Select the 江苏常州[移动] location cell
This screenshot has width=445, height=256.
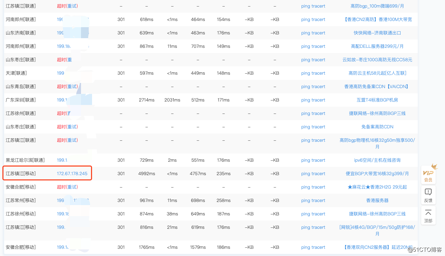[x=21, y=200]
